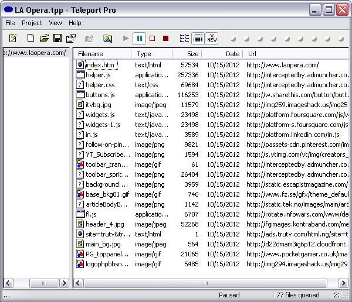The height and width of the screenshot is (302, 352).
Task: Toggle the details view icon
Action: click(x=198, y=39)
